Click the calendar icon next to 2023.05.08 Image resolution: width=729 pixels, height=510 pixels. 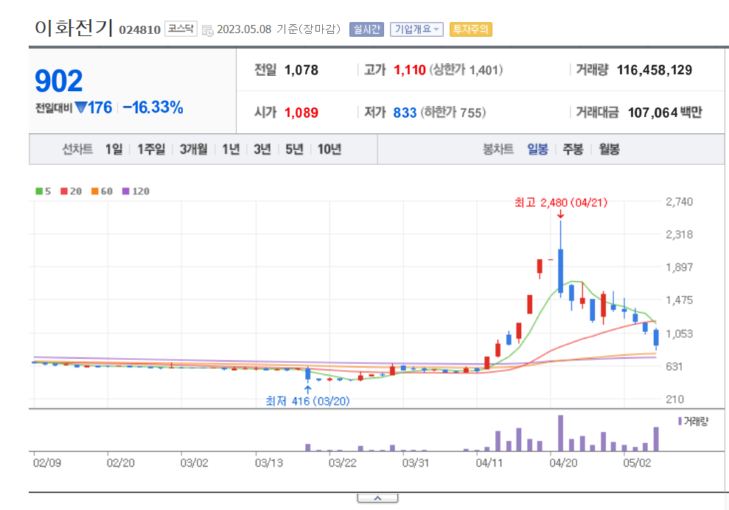click(207, 30)
